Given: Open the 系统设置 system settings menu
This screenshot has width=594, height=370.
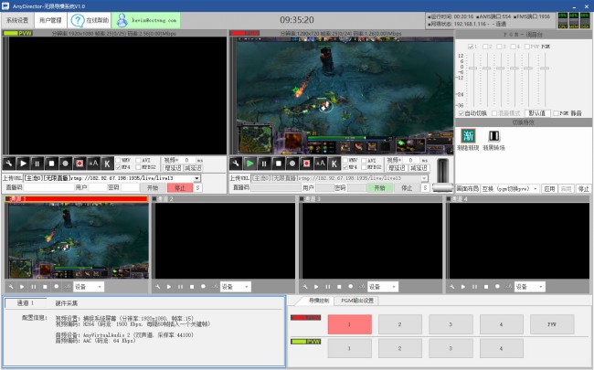Looking at the screenshot, I should pos(17,20).
